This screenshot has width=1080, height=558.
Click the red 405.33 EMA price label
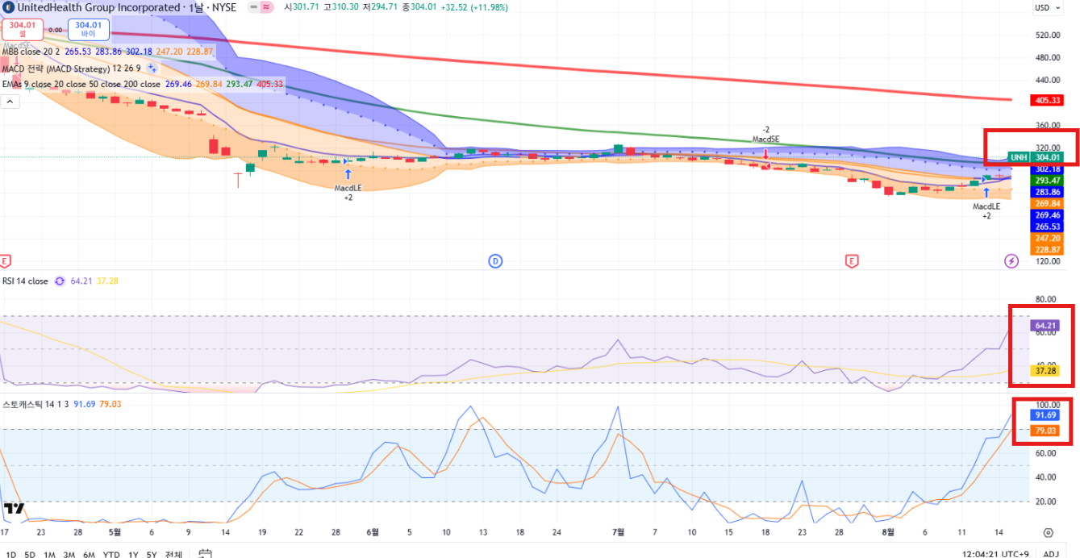pos(1047,101)
